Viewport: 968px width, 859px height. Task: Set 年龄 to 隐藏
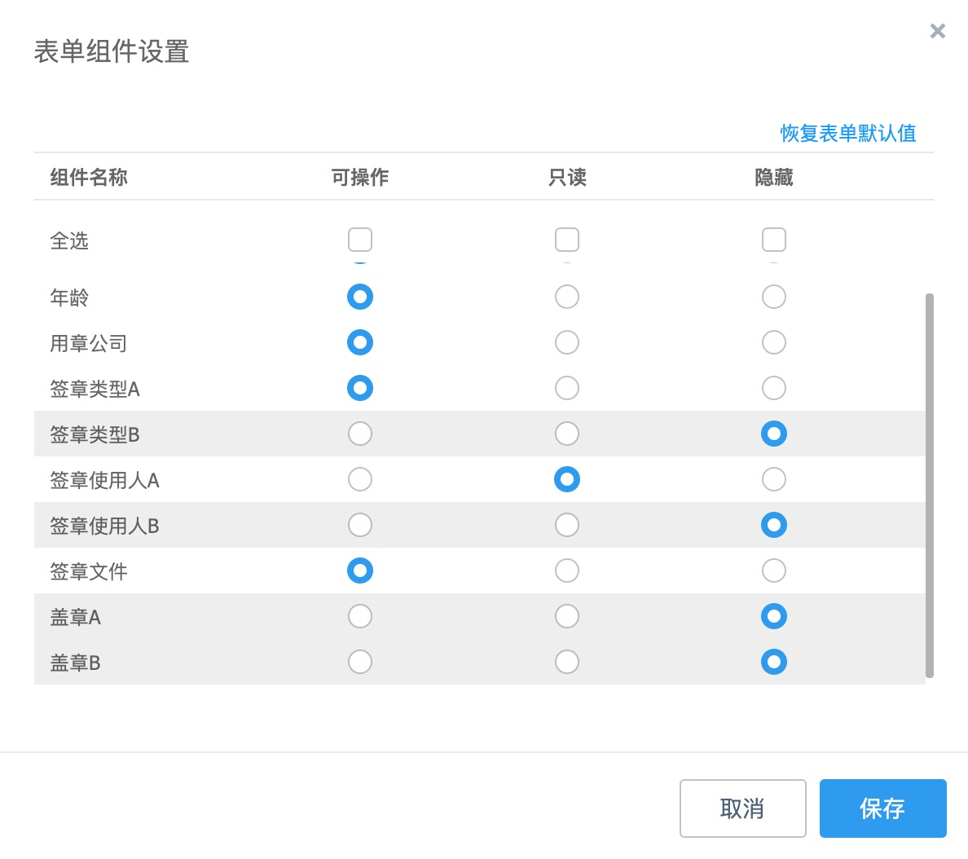pyautogui.click(x=774, y=297)
